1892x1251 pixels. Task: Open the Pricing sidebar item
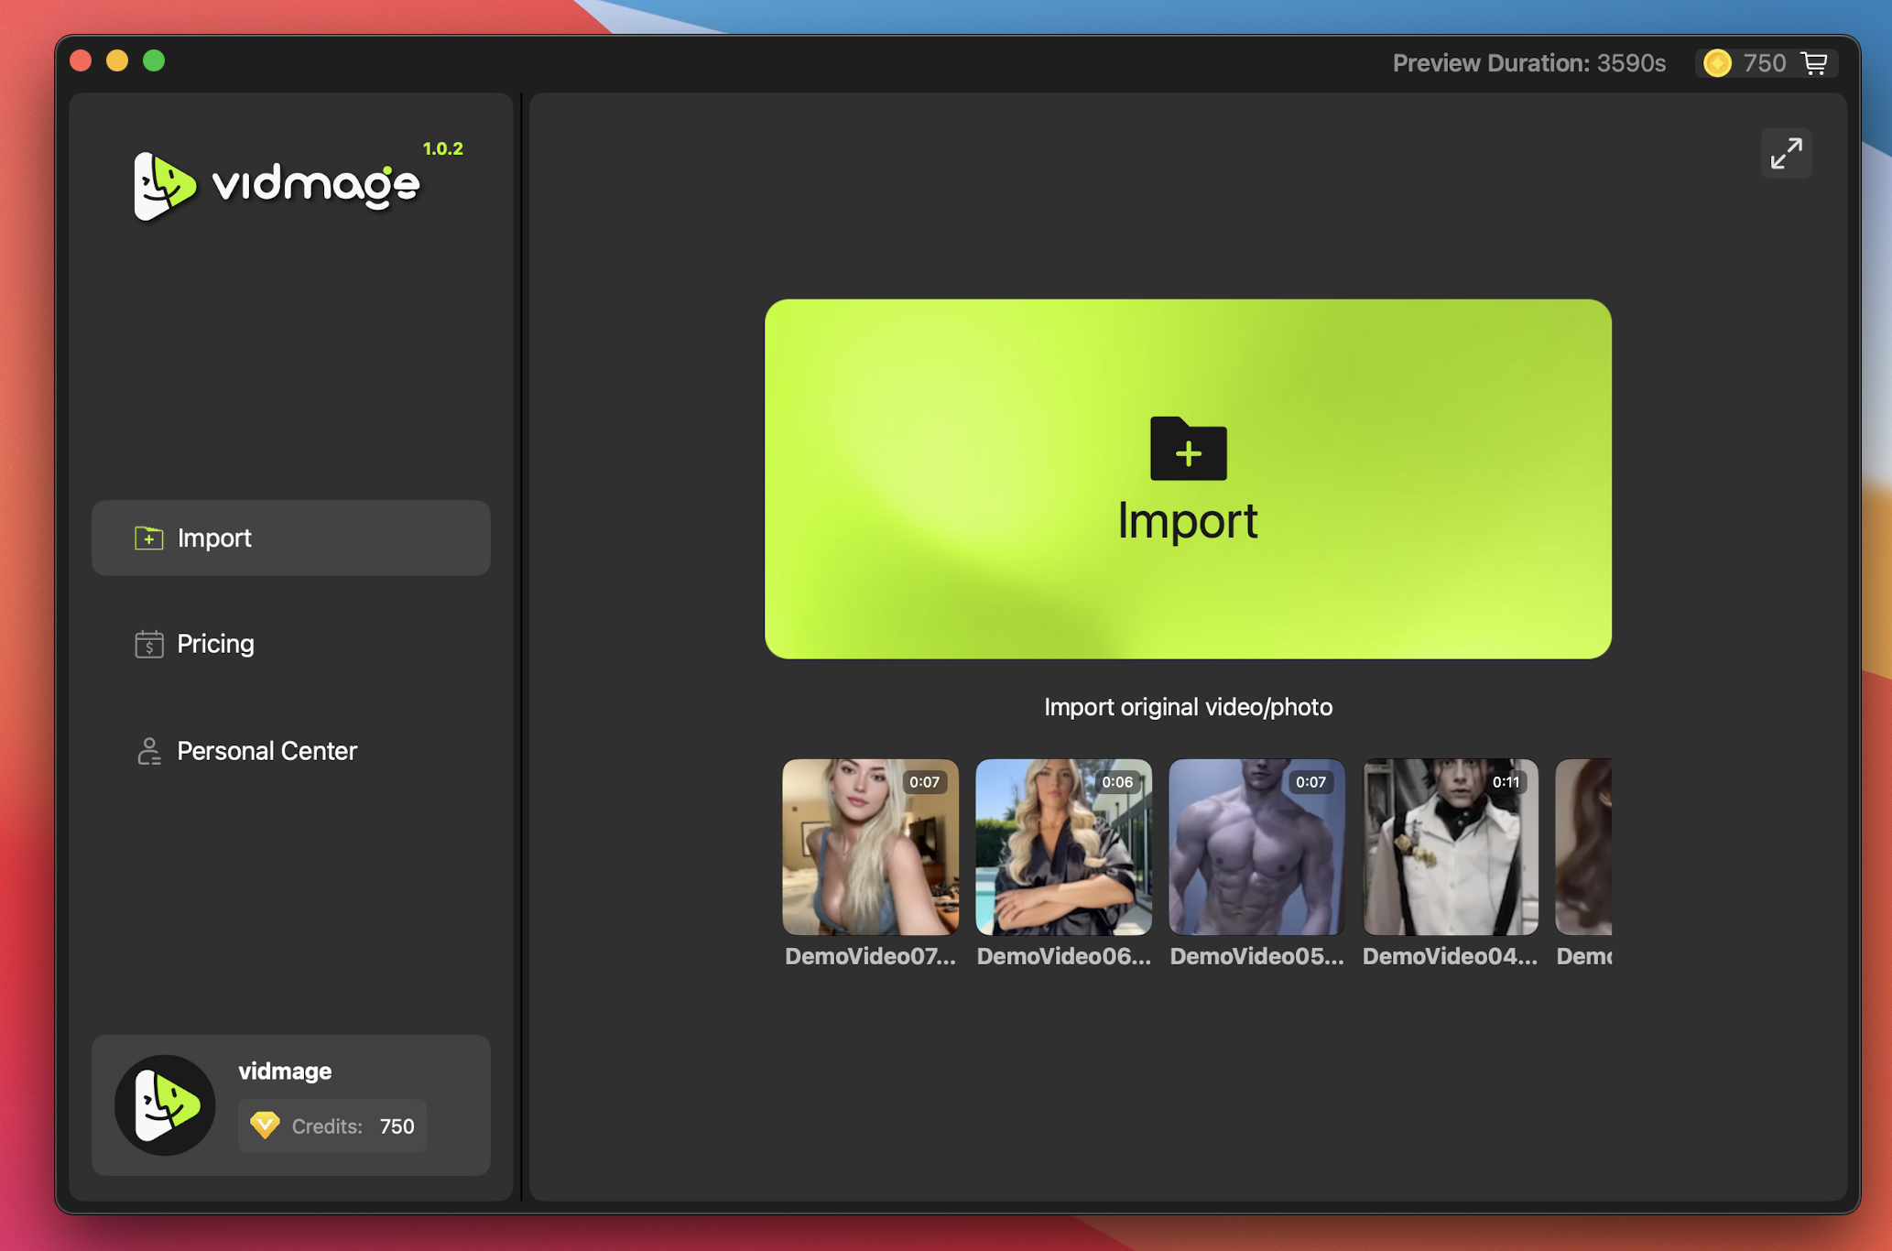[x=215, y=644]
